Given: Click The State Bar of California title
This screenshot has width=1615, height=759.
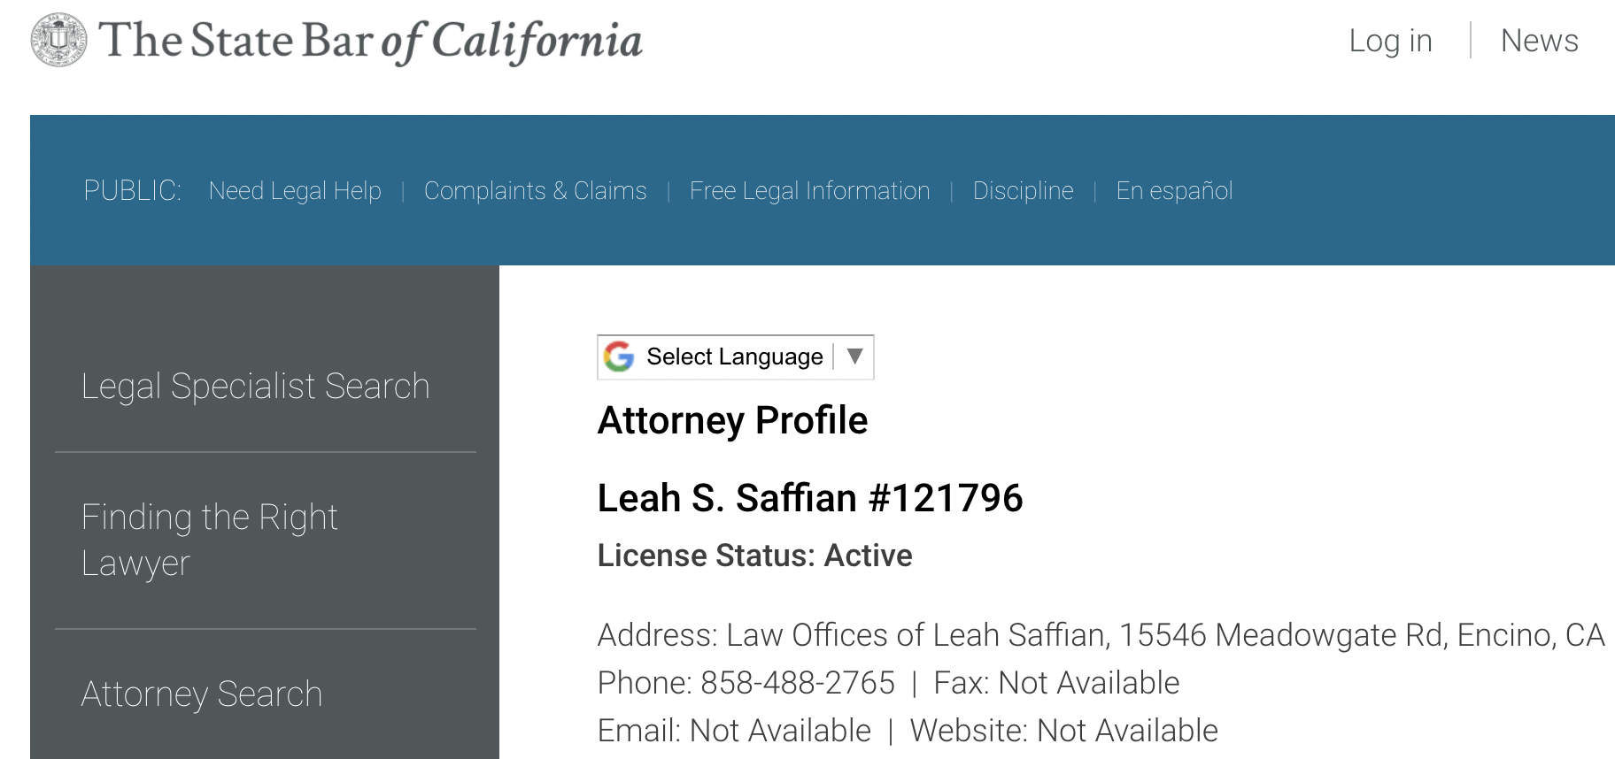Looking at the screenshot, I should click(x=370, y=41).
